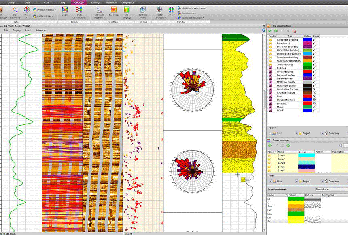Add a new dip type with green plus
Viewport: 348px width, 235px height.
point(276,31)
